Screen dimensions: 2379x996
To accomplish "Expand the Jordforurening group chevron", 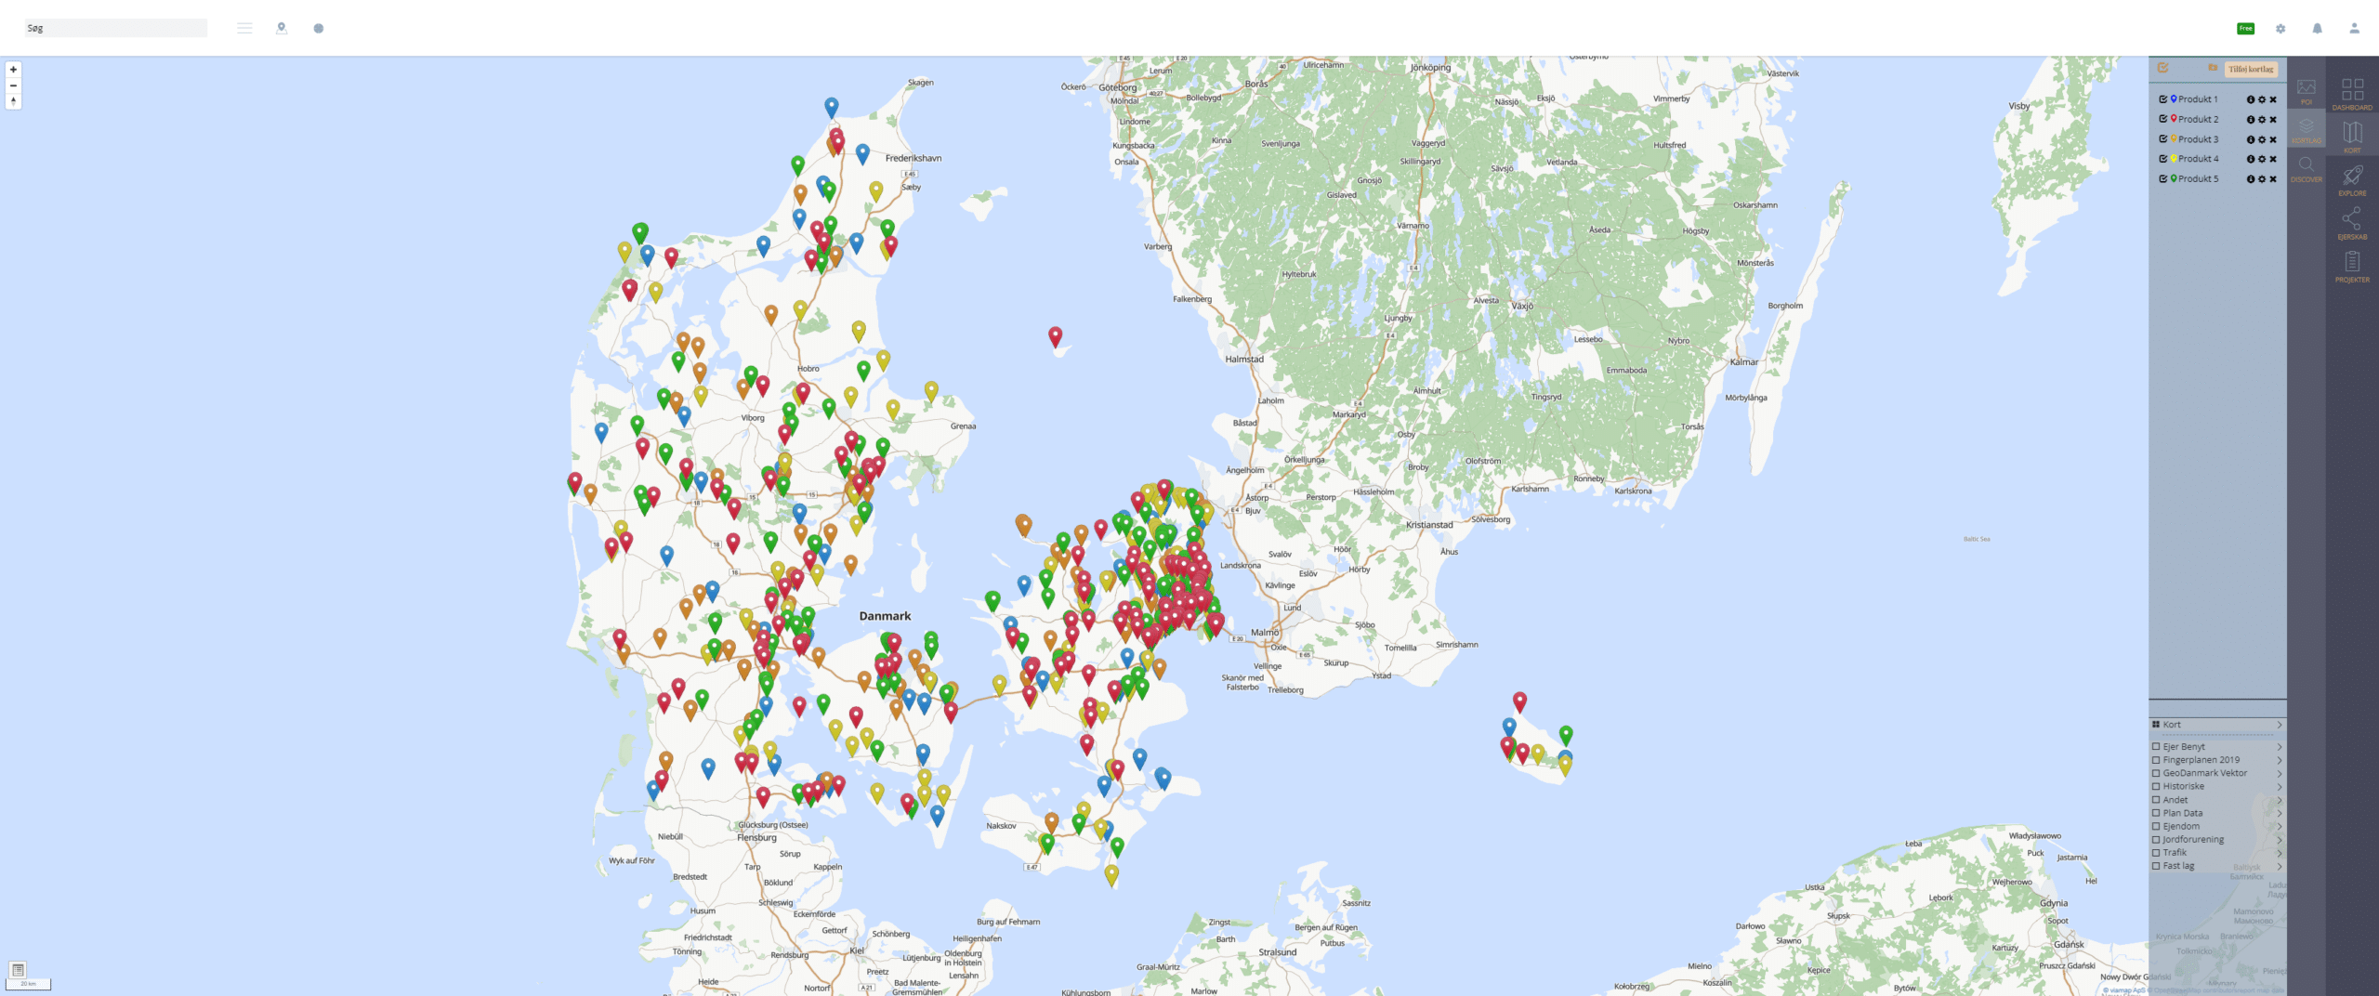I will click(2280, 840).
